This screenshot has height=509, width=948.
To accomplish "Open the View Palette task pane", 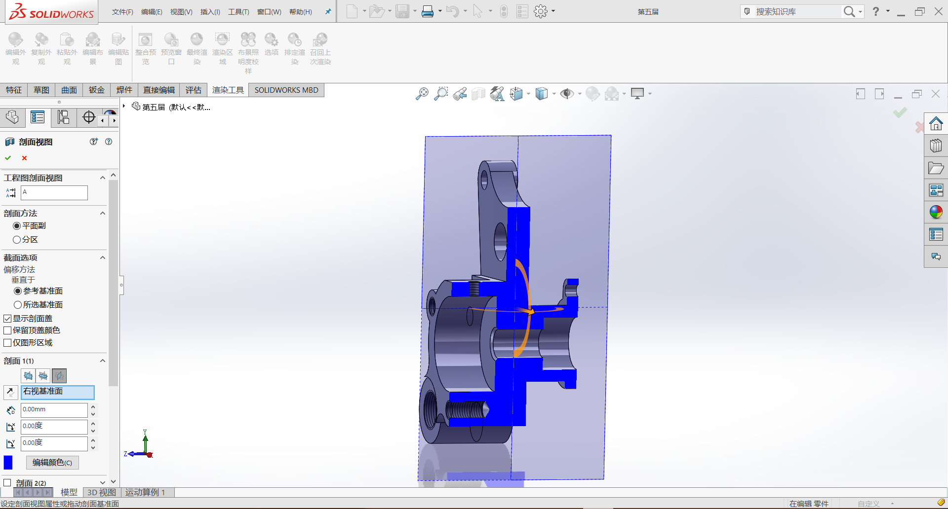I will point(936,190).
